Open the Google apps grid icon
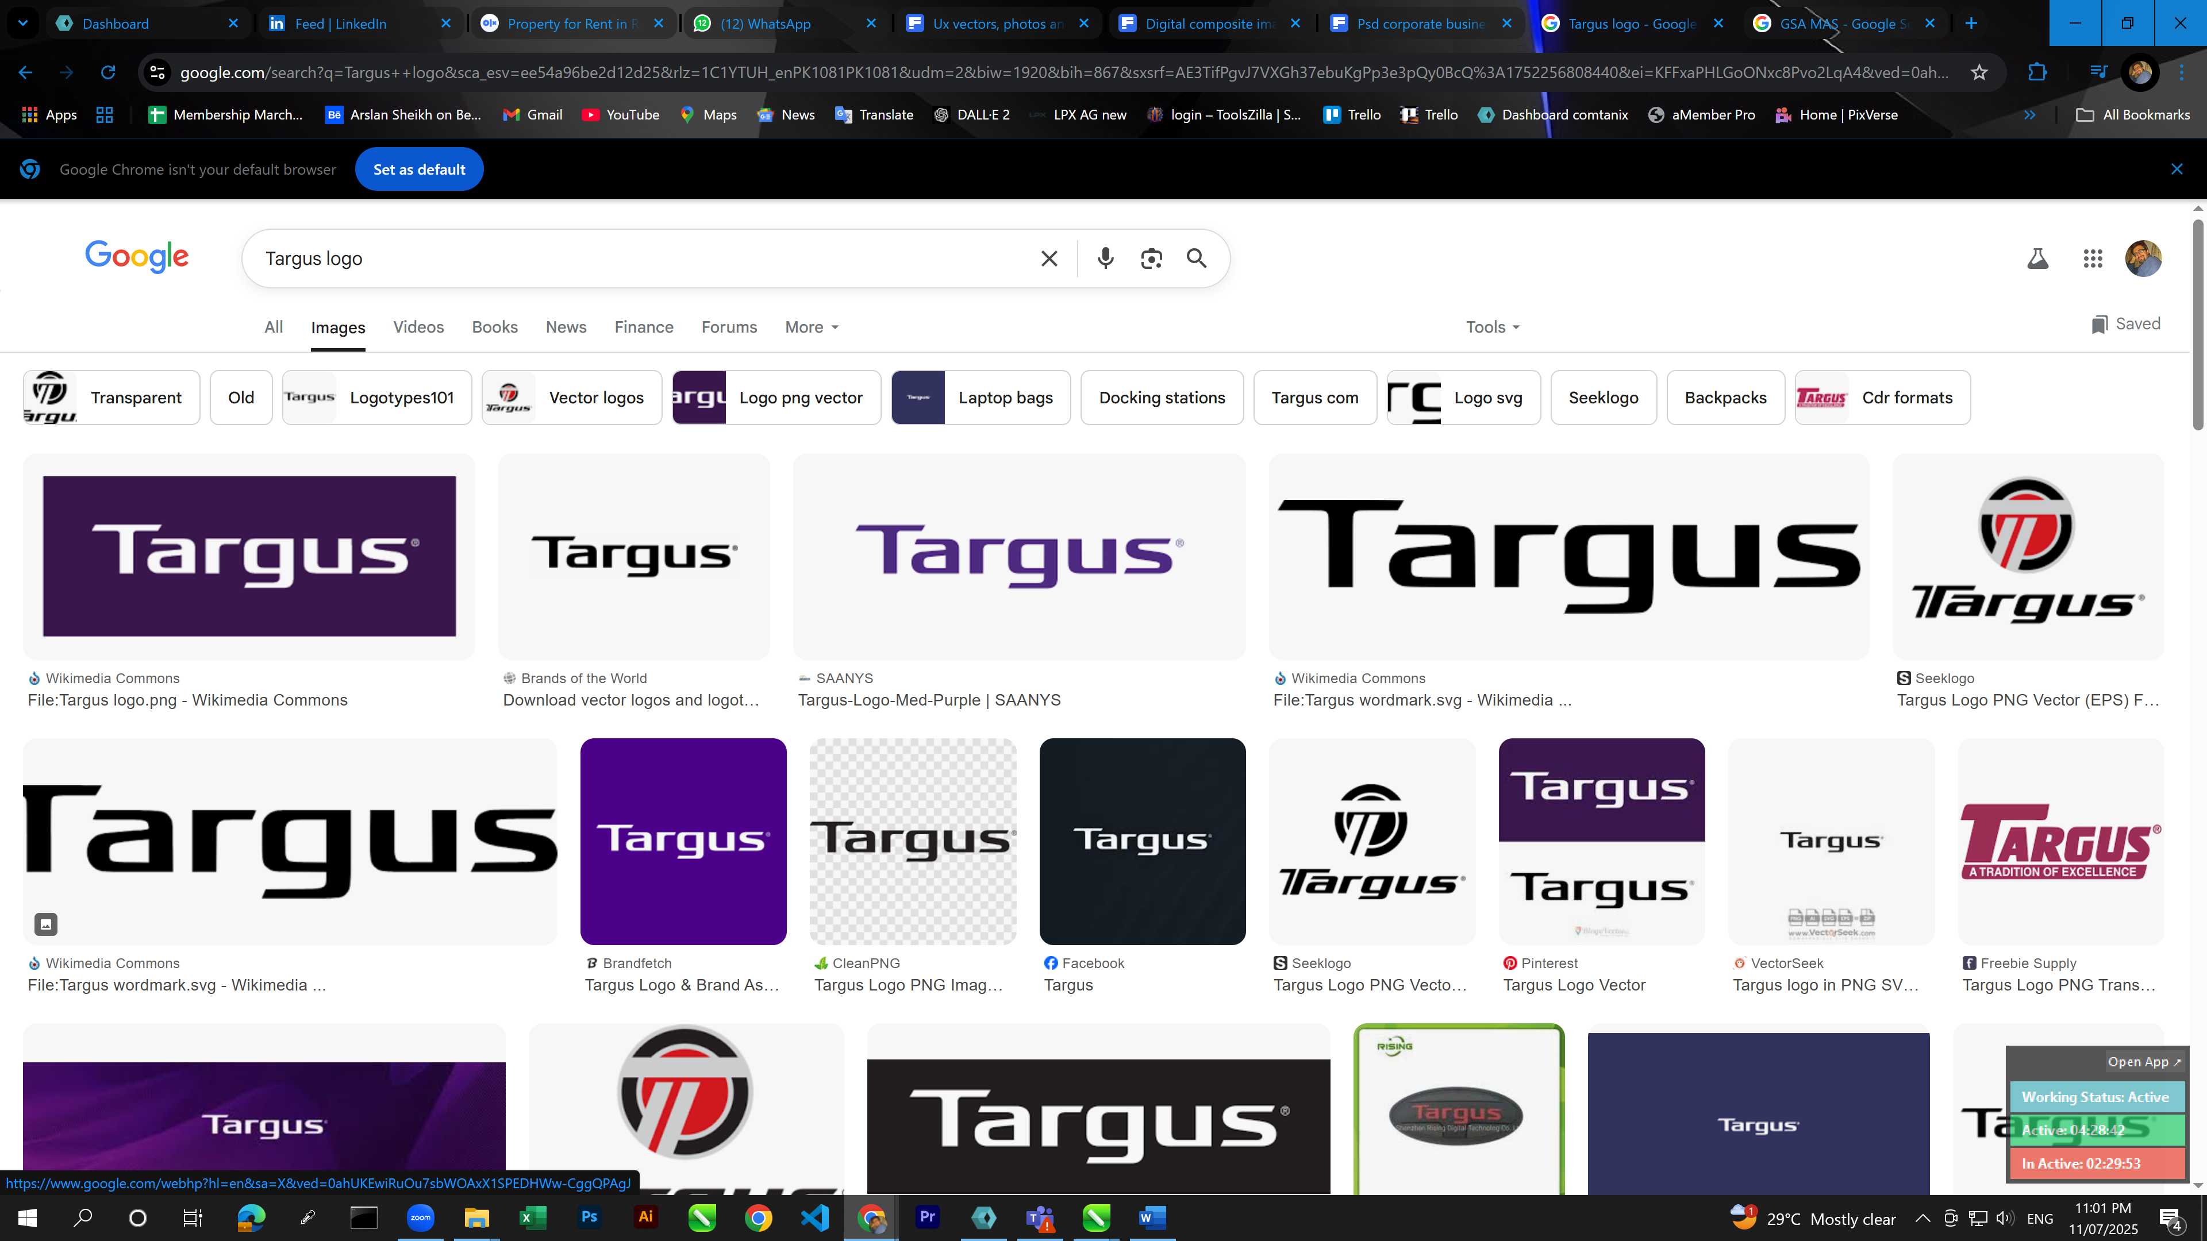The height and width of the screenshot is (1241, 2207). click(2092, 259)
